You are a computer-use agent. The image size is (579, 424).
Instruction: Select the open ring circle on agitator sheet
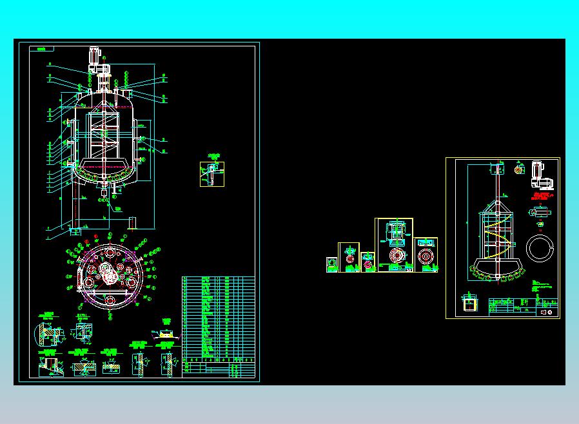(x=540, y=248)
